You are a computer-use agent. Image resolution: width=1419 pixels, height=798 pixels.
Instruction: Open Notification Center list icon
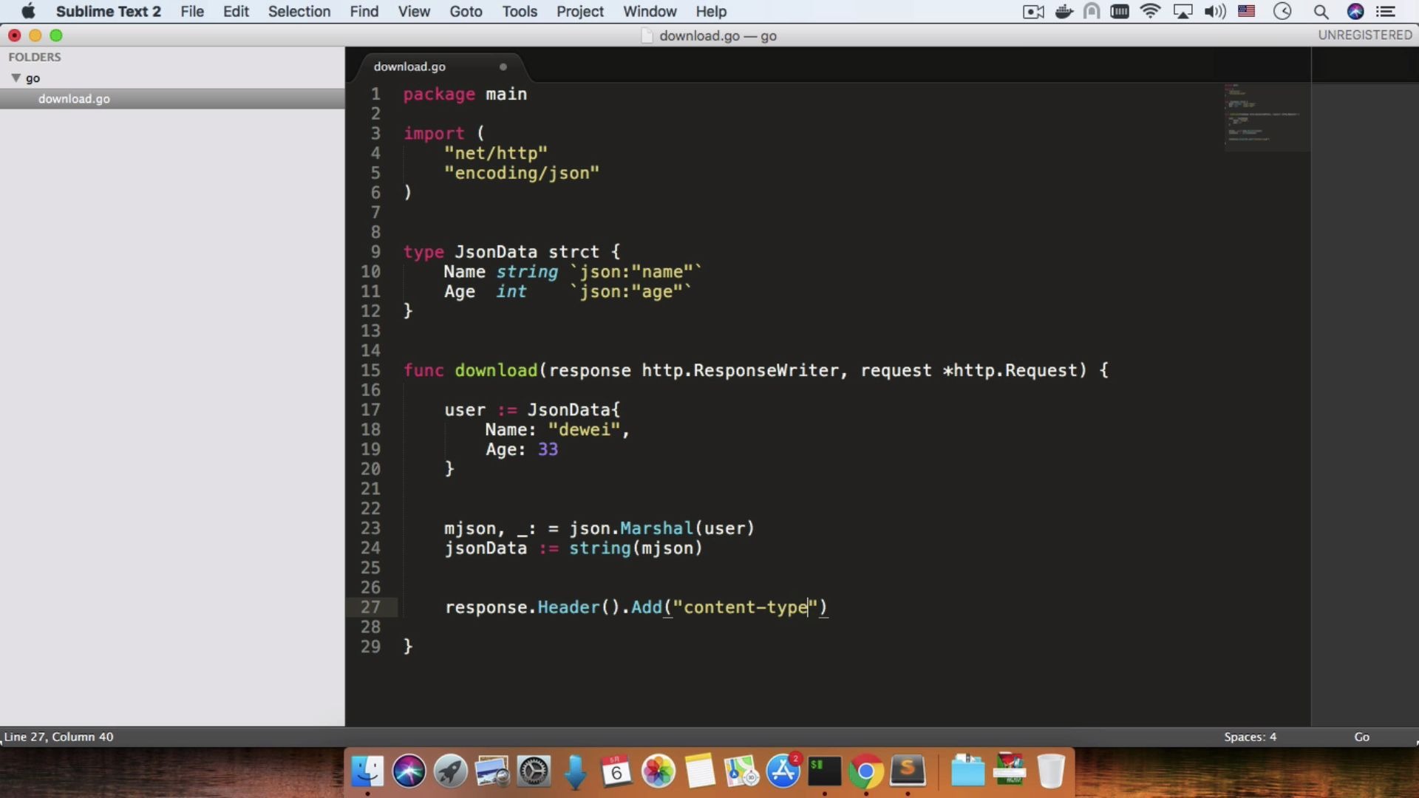[x=1386, y=12]
